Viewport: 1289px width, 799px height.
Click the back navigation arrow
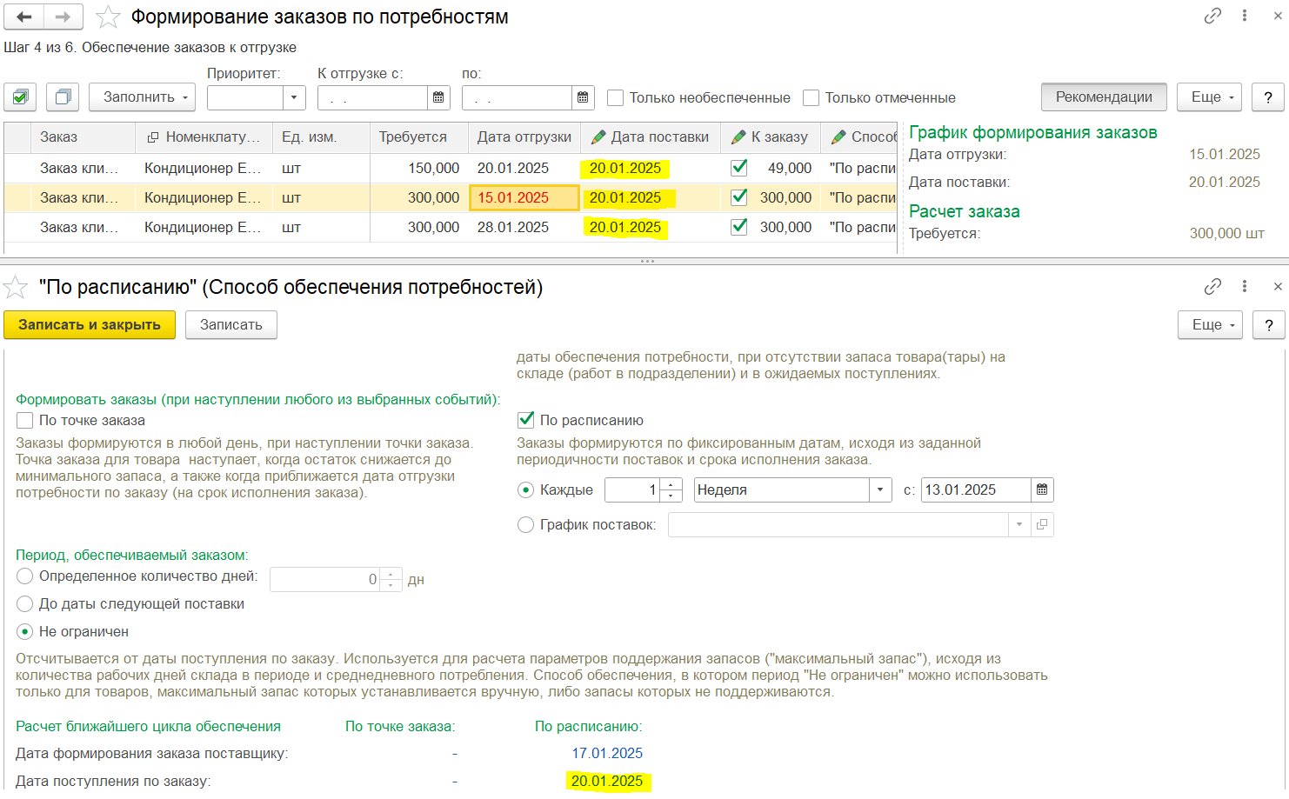24,17
